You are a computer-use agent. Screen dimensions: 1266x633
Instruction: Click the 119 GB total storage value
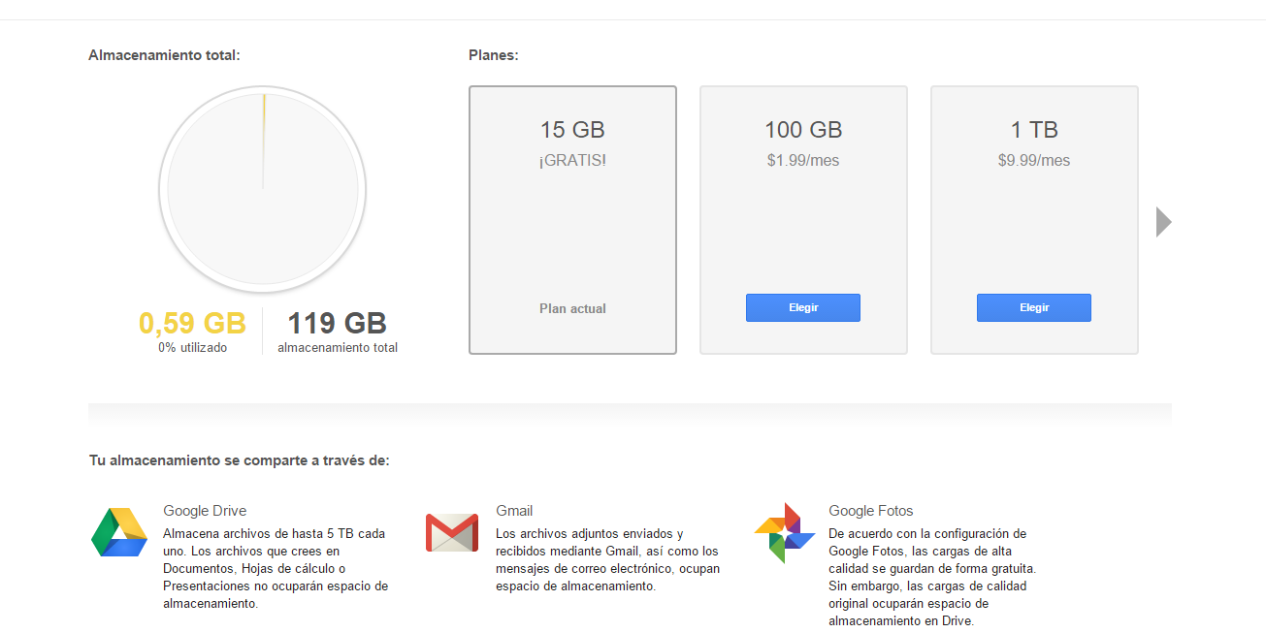(337, 323)
